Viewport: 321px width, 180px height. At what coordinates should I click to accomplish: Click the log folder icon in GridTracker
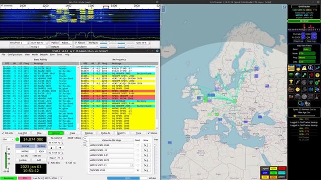tap(291, 89)
